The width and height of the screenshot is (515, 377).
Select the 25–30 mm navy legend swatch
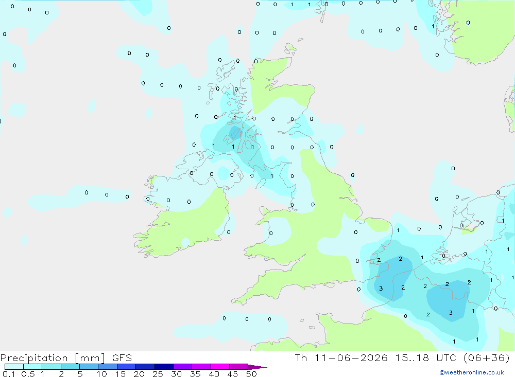click(x=164, y=367)
